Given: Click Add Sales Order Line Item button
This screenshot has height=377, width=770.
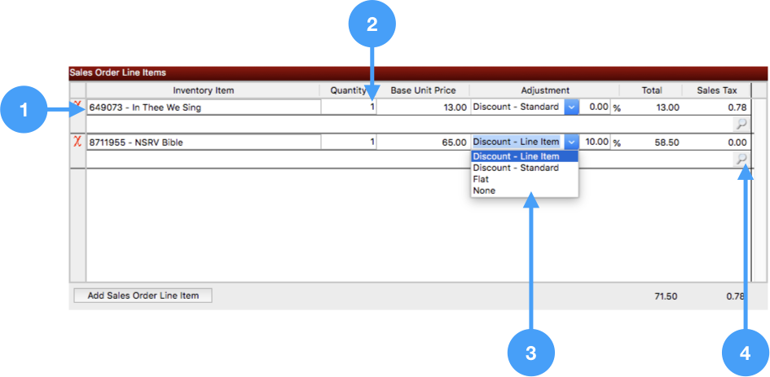Looking at the screenshot, I should 143,296.
